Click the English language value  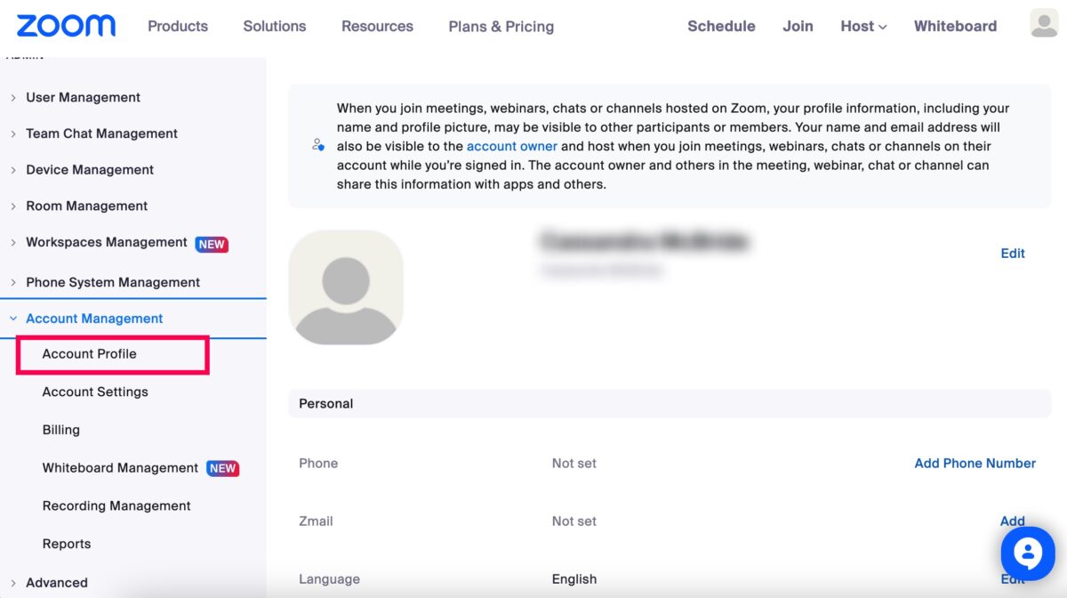[574, 579]
